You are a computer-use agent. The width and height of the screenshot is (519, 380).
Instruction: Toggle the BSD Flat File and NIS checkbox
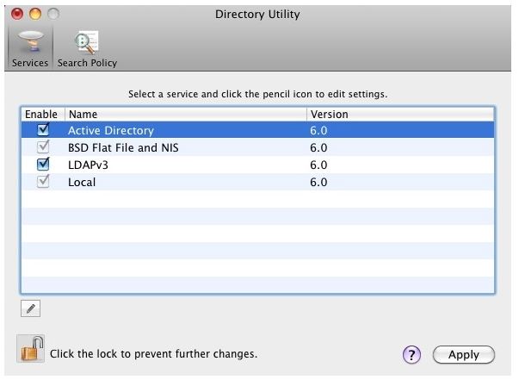click(43, 146)
